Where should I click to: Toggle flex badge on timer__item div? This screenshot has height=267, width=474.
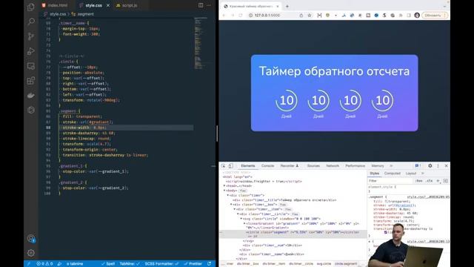(288, 209)
